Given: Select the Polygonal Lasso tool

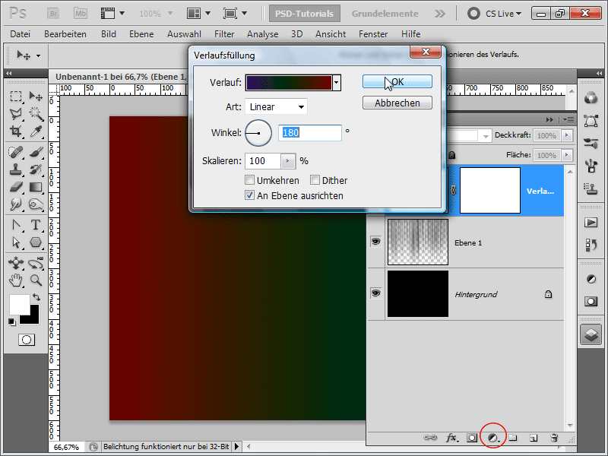Looking at the screenshot, I should pos(15,113).
